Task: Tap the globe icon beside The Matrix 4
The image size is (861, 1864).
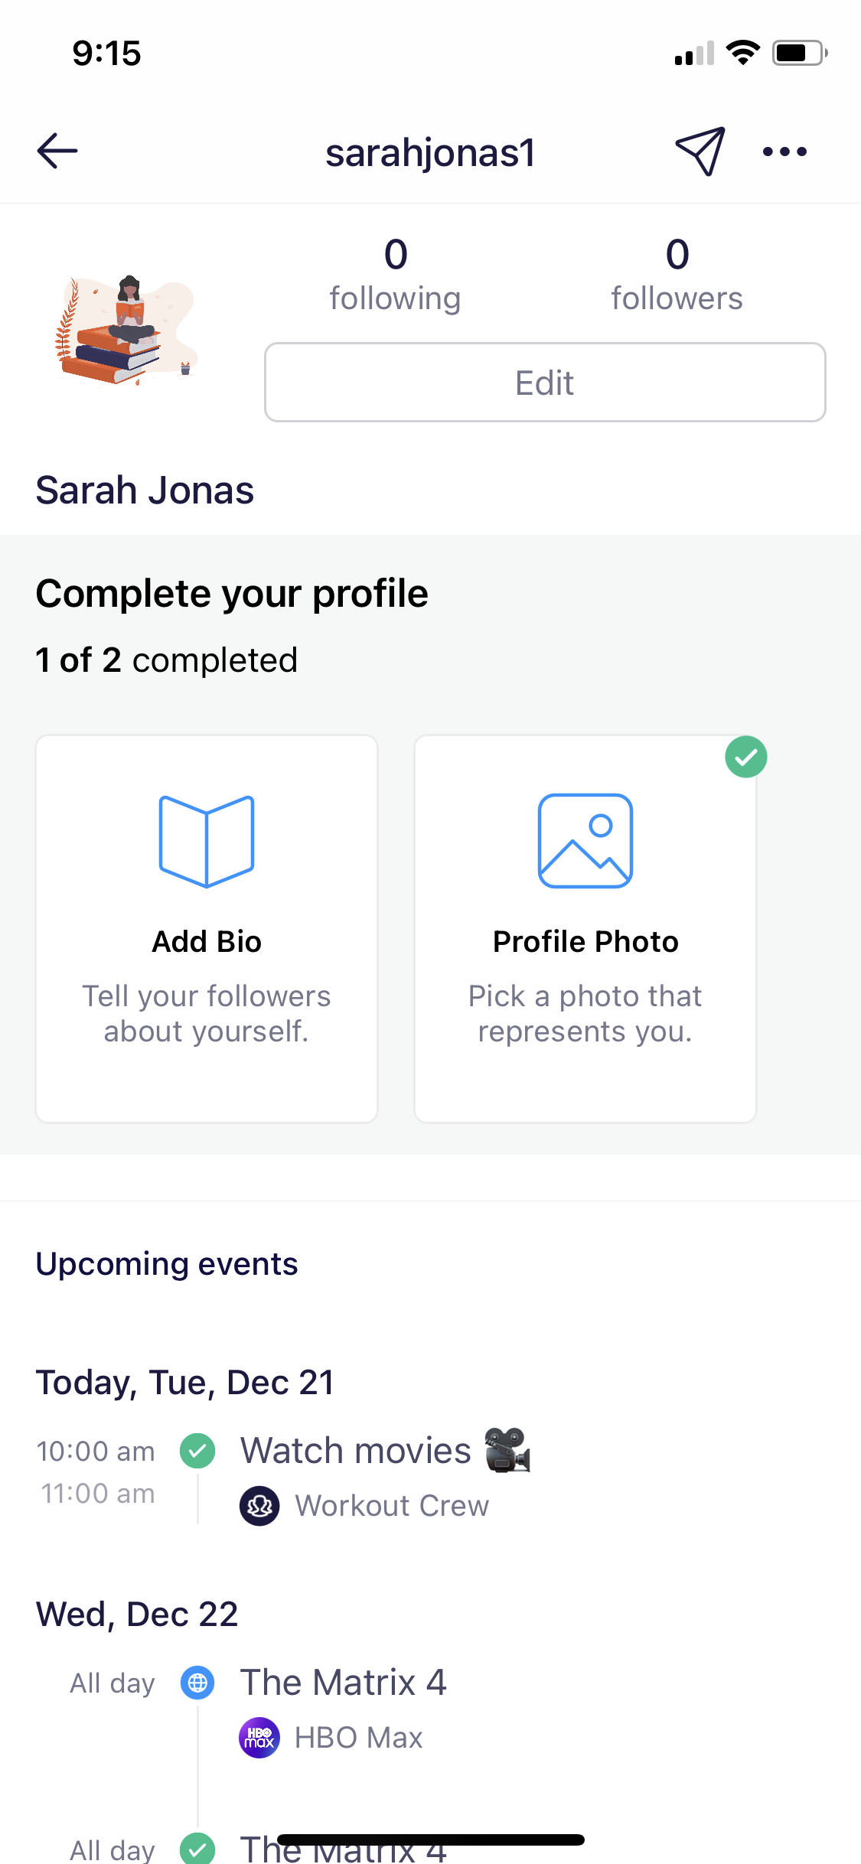Action: point(197,1683)
